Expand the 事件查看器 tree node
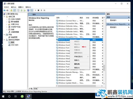 pos(7,22)
